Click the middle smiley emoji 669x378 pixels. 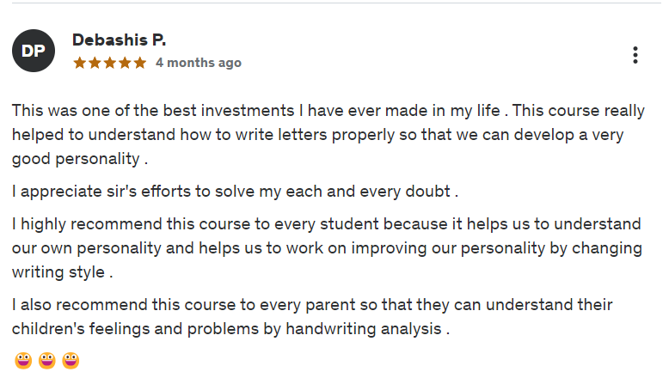click(47, 360)
